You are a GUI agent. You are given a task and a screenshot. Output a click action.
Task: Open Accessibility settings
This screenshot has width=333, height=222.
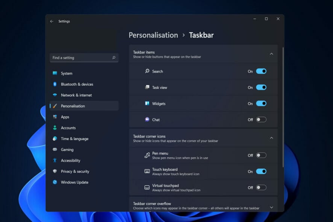tap(55, 160)
